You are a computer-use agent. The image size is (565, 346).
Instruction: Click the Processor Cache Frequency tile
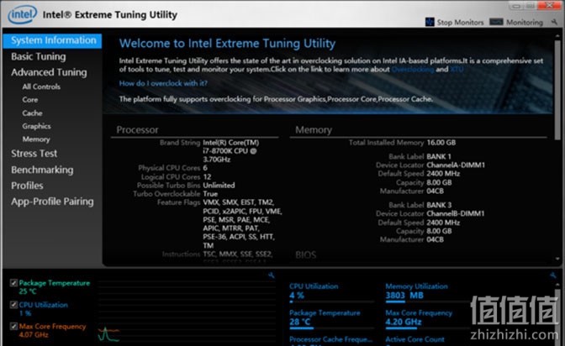pyautogui.click(x=330, y=340)
